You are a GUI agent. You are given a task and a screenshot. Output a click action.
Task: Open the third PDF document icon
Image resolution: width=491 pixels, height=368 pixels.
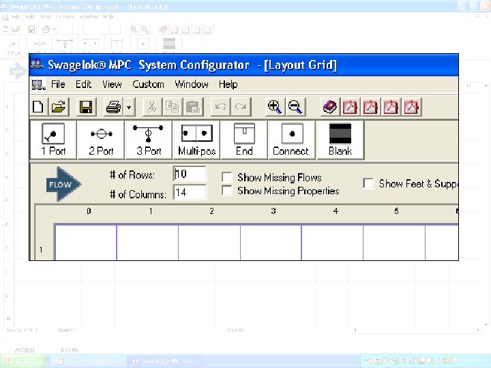(391, 107)
